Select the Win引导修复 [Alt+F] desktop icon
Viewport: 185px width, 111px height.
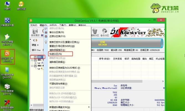coord(7,89)
